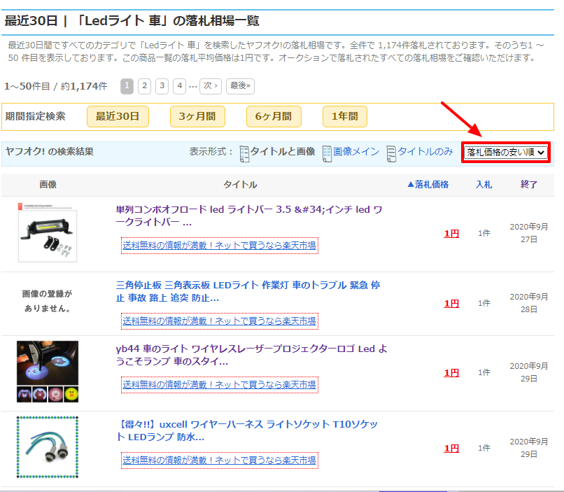Click the 楽天市場 ad link under the 三角停止板 listing
This screenshot has width=564, height=492.
tap(220, 321)
